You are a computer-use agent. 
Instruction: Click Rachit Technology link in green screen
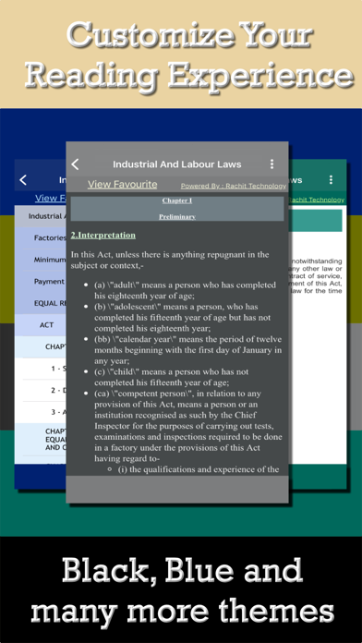click(316, 200)
